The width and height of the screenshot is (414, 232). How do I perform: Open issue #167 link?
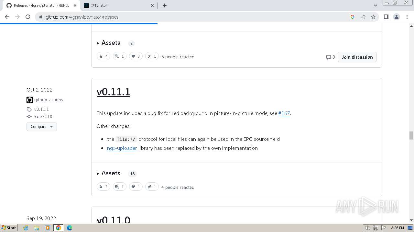pos(284,113)
